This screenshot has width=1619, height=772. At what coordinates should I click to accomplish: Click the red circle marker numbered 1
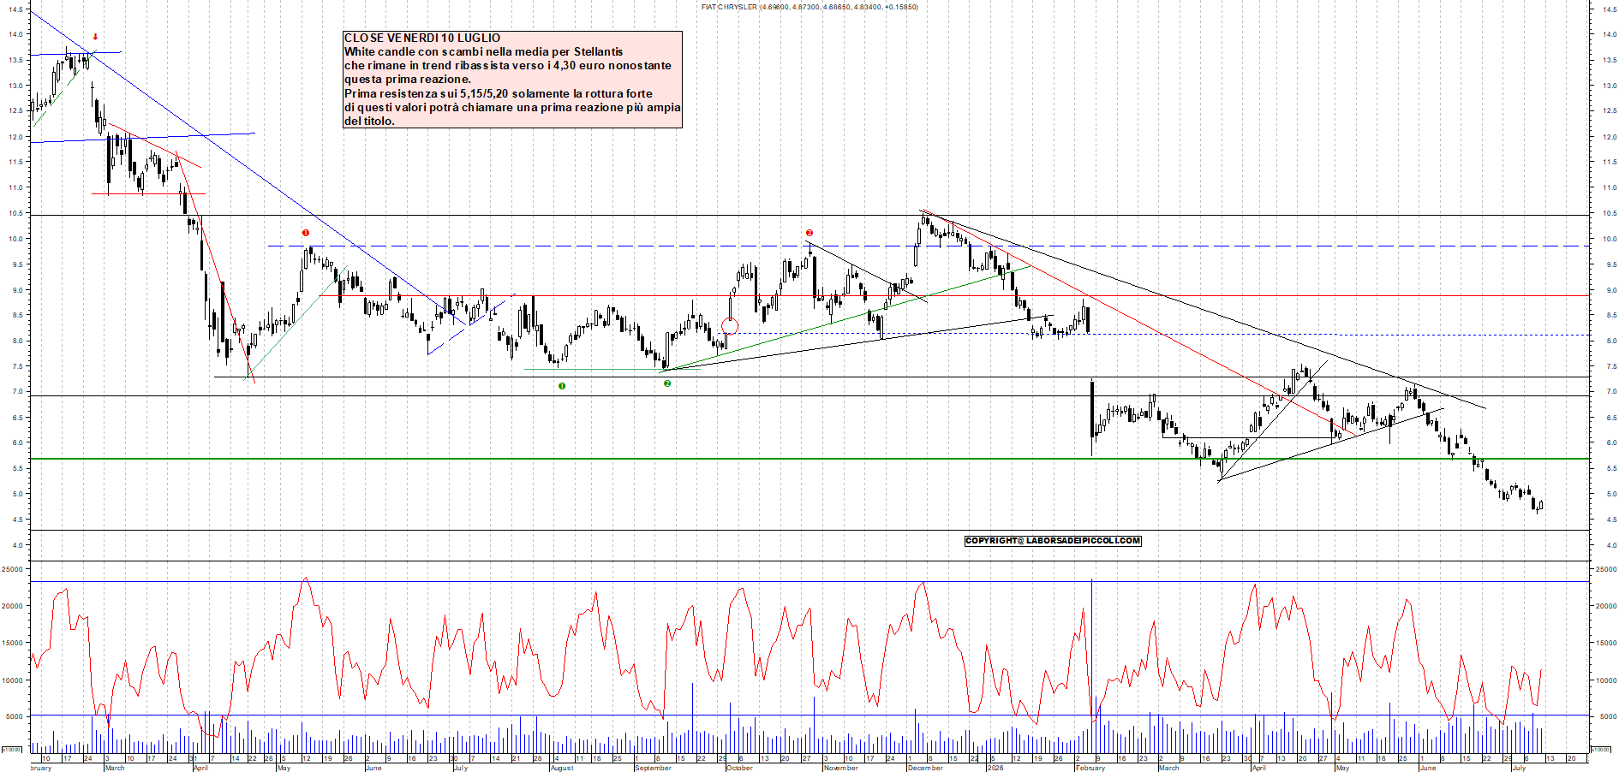pyautogui.click(x=306, y=233)
